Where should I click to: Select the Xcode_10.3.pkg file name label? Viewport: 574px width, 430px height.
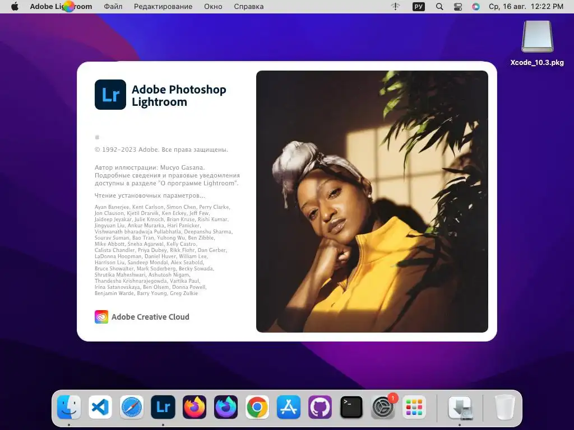537,63
